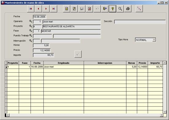169x120 pixels.
Task: Click the 1 2 3 numbering icon
Action: (139, 9)
